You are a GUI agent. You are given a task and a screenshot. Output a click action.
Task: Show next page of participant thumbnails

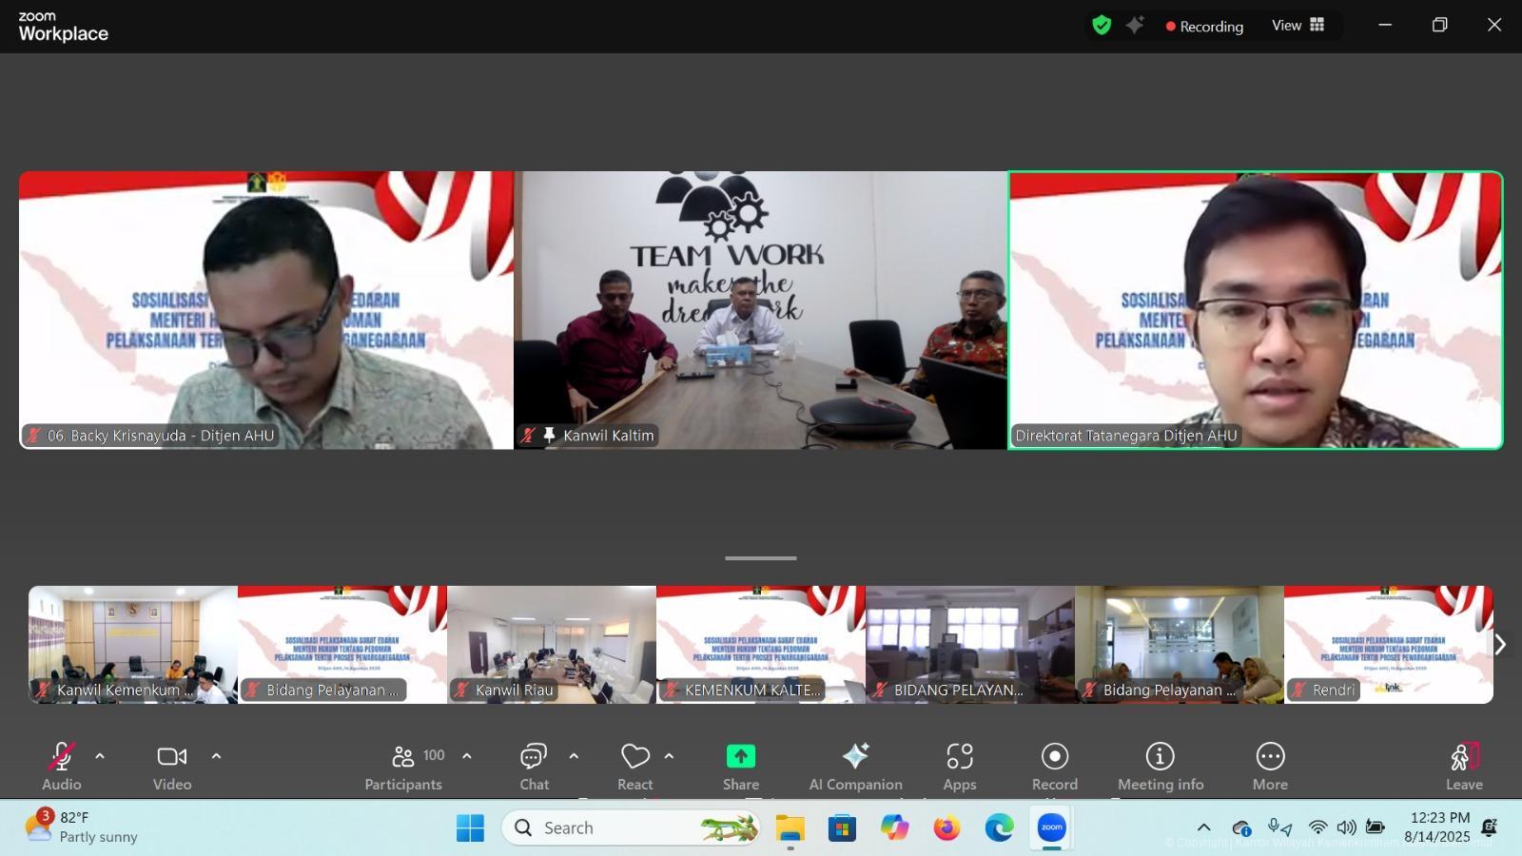[1499, 645]
